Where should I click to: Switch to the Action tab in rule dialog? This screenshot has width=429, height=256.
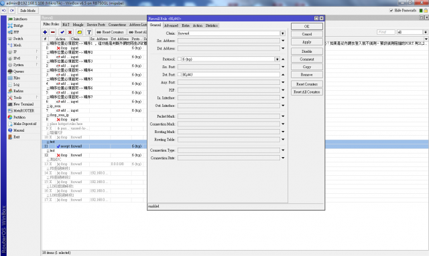[198, 25]
